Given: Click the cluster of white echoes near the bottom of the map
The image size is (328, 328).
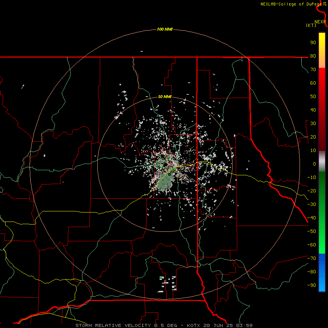Looking at the screenshot, I should (x=167, y=284).
